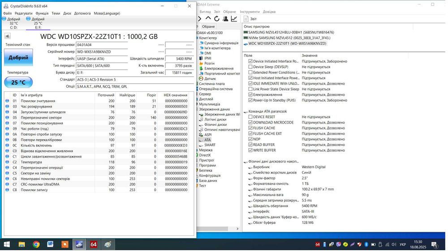Toggle Host Initiated Interface Power checkbox
The image size is (448, 252).
[x=250, y=78]
